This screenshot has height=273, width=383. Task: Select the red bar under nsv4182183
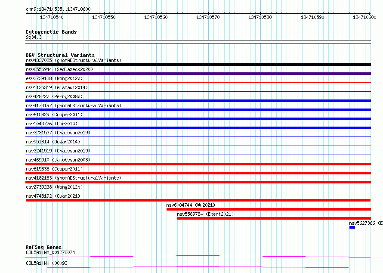[x=198, y=182]
